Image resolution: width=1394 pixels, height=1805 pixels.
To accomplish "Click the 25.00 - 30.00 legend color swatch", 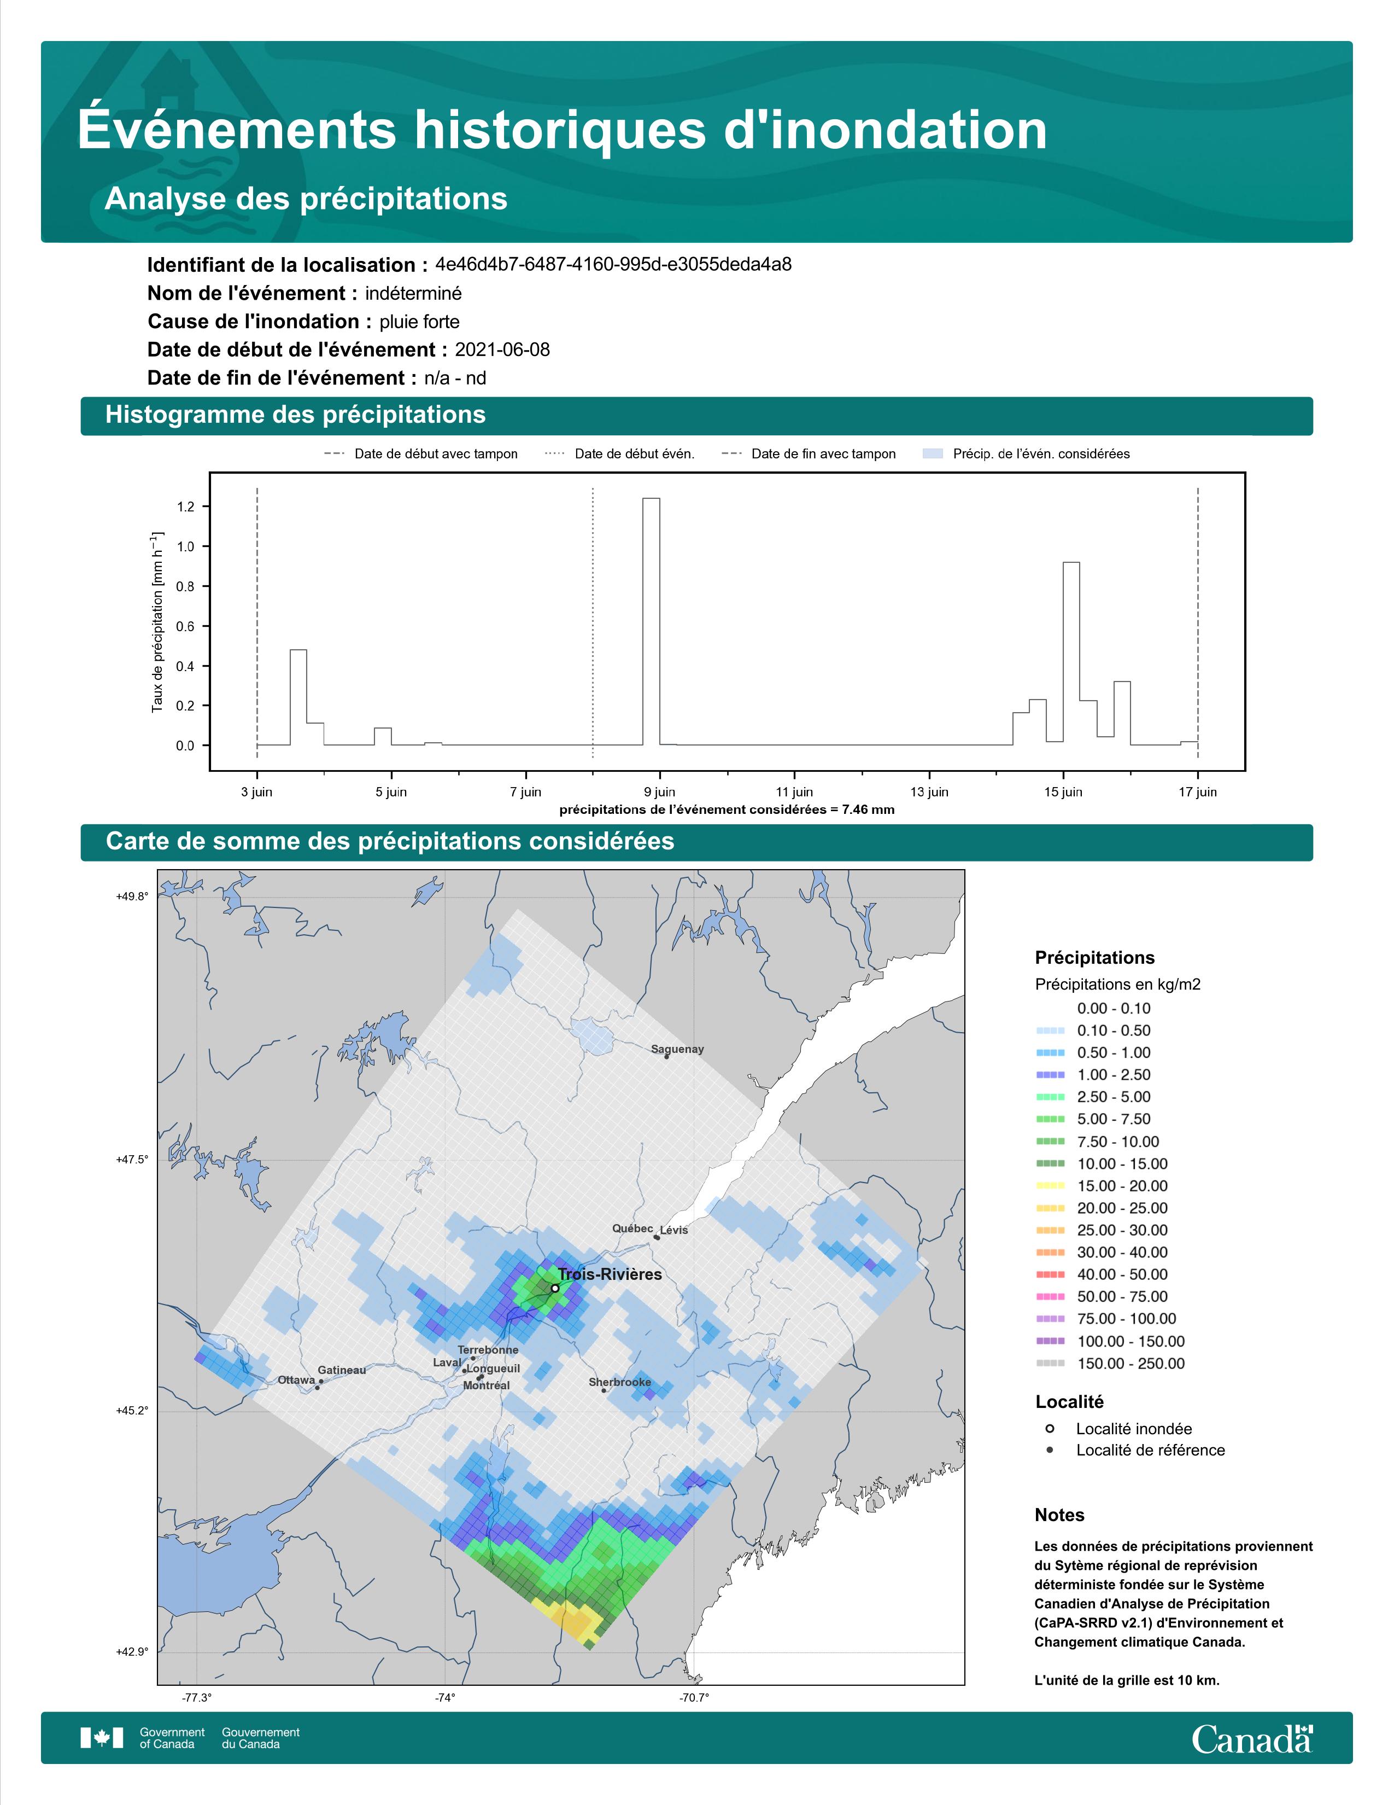I will click(x=1051, y=1231).
